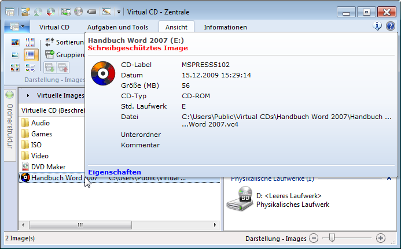Switch to the Virtual CD ribbon tab
Viewport: 401px width, 249px height.
pyautogui.click(x=54, y=27)
